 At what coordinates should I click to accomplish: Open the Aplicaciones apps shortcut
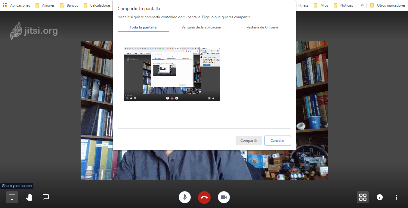(x=17, y=5)
